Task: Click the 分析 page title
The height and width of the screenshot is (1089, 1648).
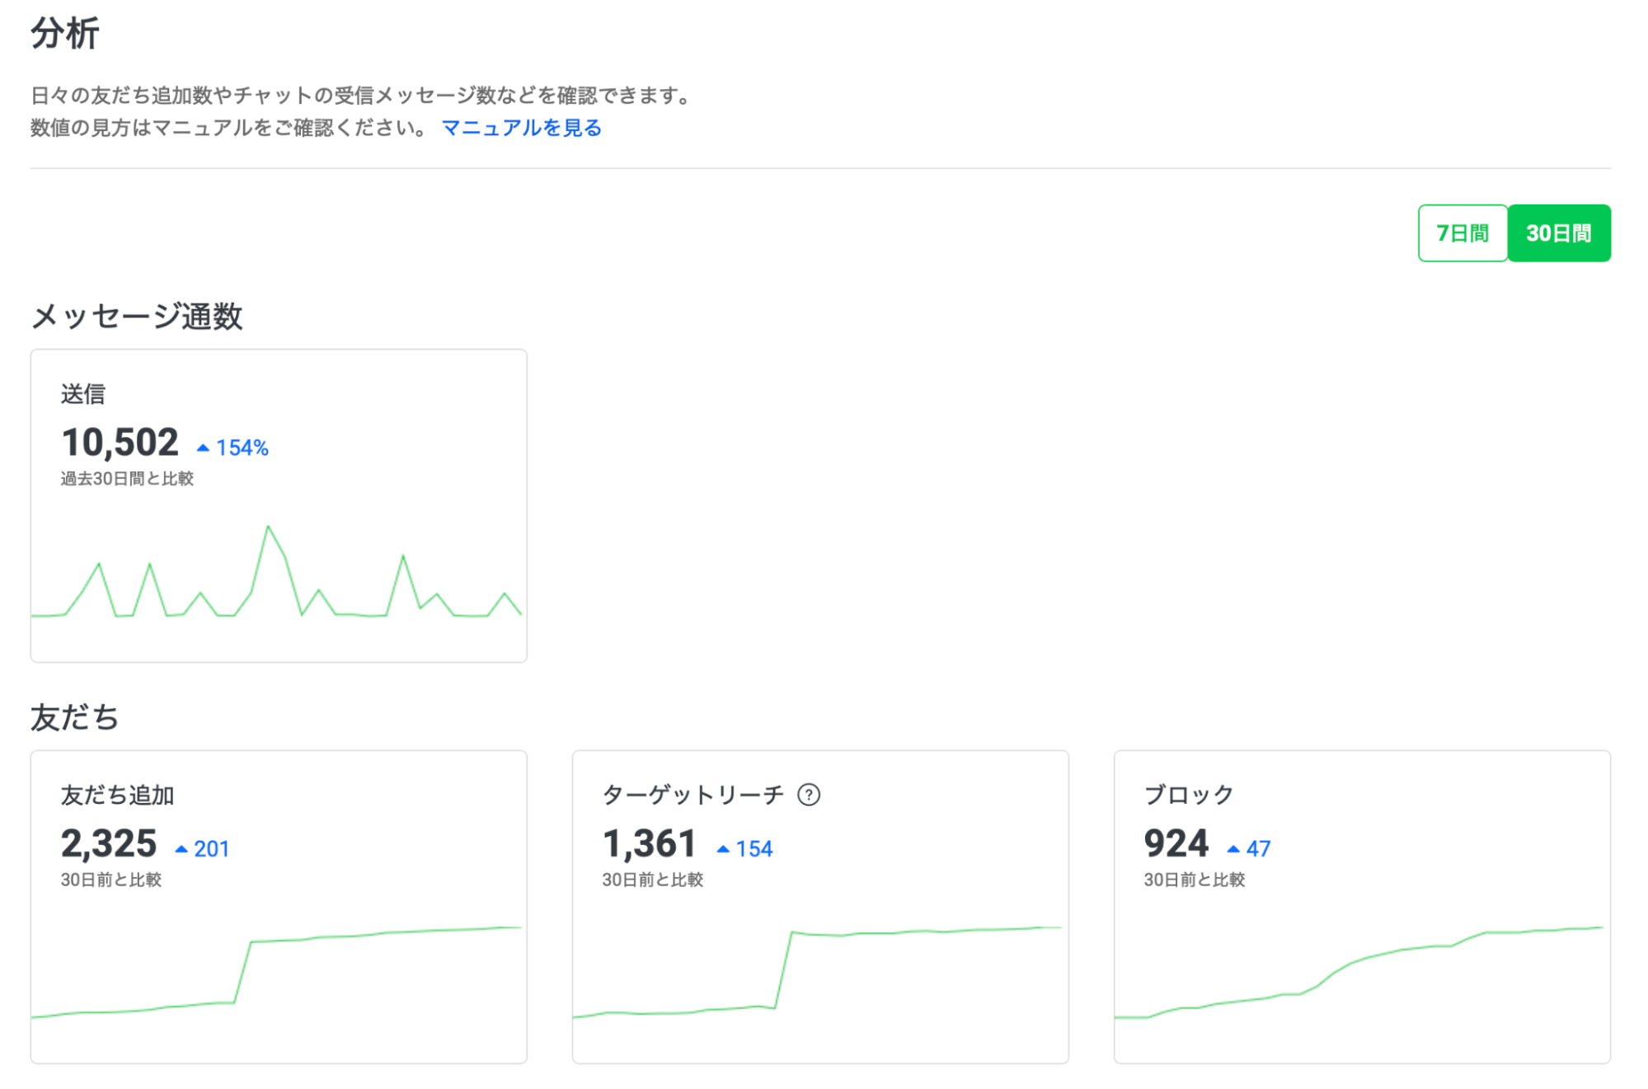Action: click(65, 34)
